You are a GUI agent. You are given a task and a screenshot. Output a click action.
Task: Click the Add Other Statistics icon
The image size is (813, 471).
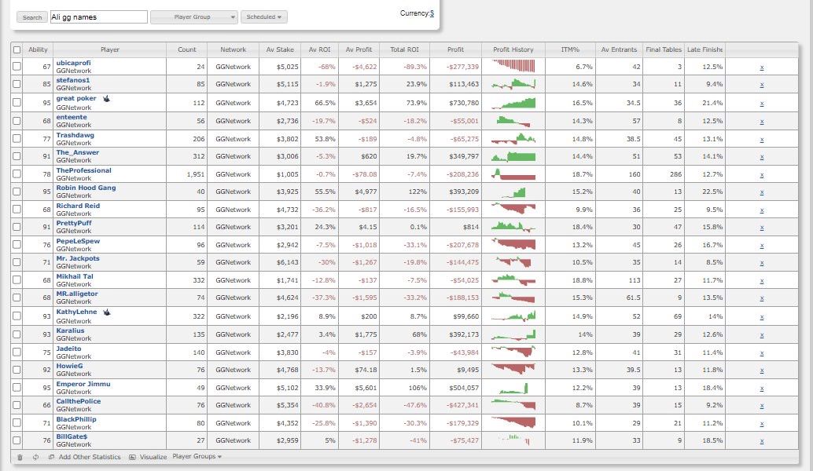[x=51, y=457]
